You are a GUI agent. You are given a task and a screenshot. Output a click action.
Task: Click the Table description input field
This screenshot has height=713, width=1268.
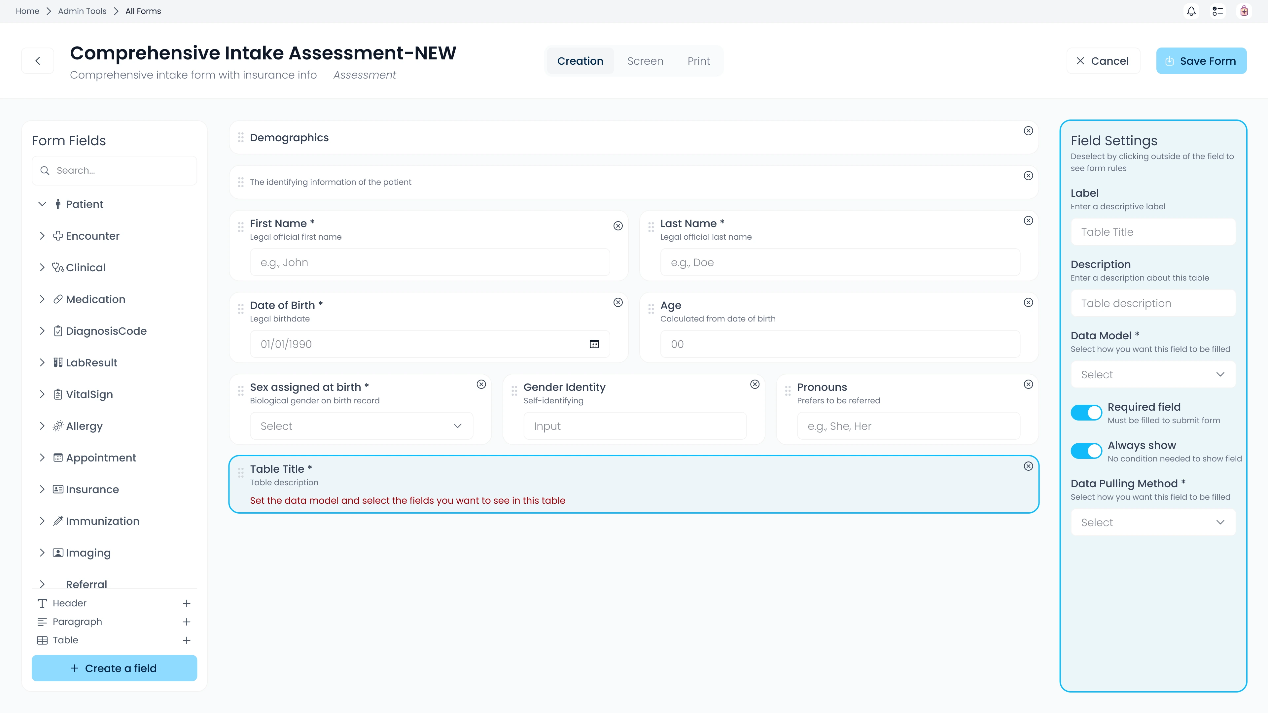coord(1153,303)
